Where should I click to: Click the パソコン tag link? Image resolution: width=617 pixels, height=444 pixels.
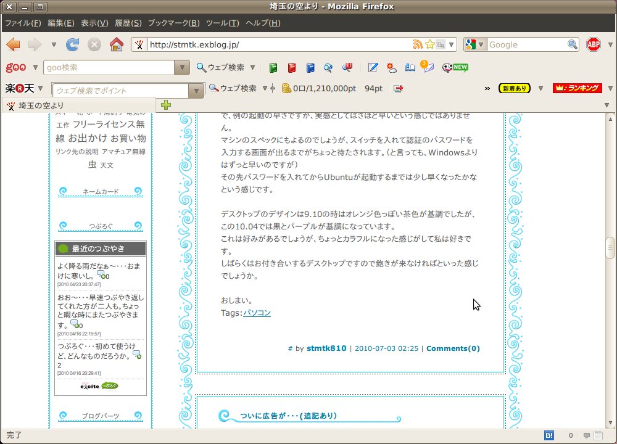[x=257, y=313]
